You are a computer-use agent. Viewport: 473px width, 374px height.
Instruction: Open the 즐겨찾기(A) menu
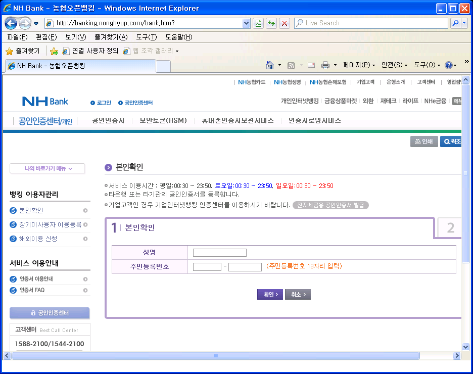111,37
